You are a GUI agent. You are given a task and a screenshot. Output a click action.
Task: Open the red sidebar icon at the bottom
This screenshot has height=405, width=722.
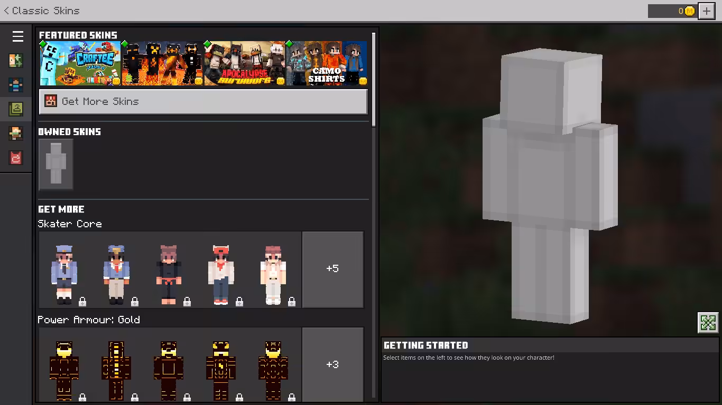16,158
